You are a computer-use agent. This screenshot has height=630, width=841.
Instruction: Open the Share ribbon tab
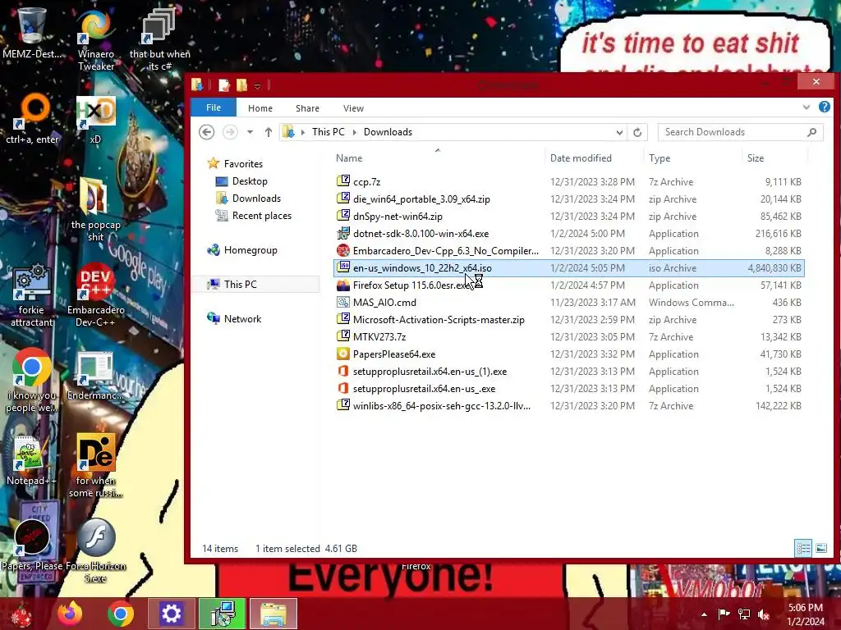click(307, 108)
